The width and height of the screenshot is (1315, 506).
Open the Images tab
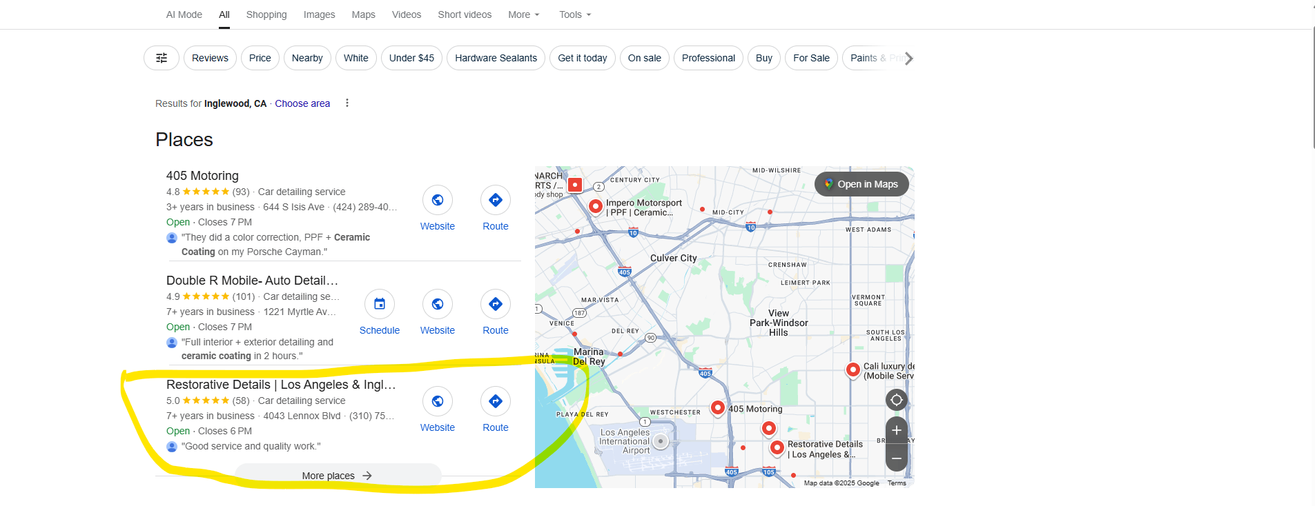(319, 14)
